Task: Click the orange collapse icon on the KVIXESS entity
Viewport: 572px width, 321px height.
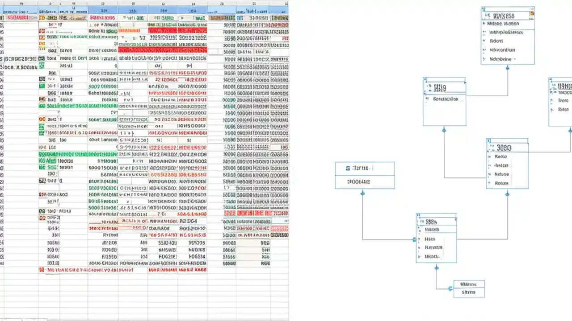Action: click(532, 14)
